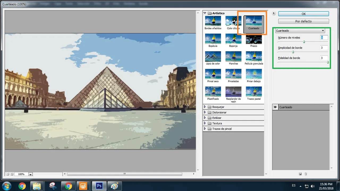The height and width of the screenshot is (191, 340).
Task: Pick the Trazos pastel filter thumbnail
Action: [x=254, y=93]
